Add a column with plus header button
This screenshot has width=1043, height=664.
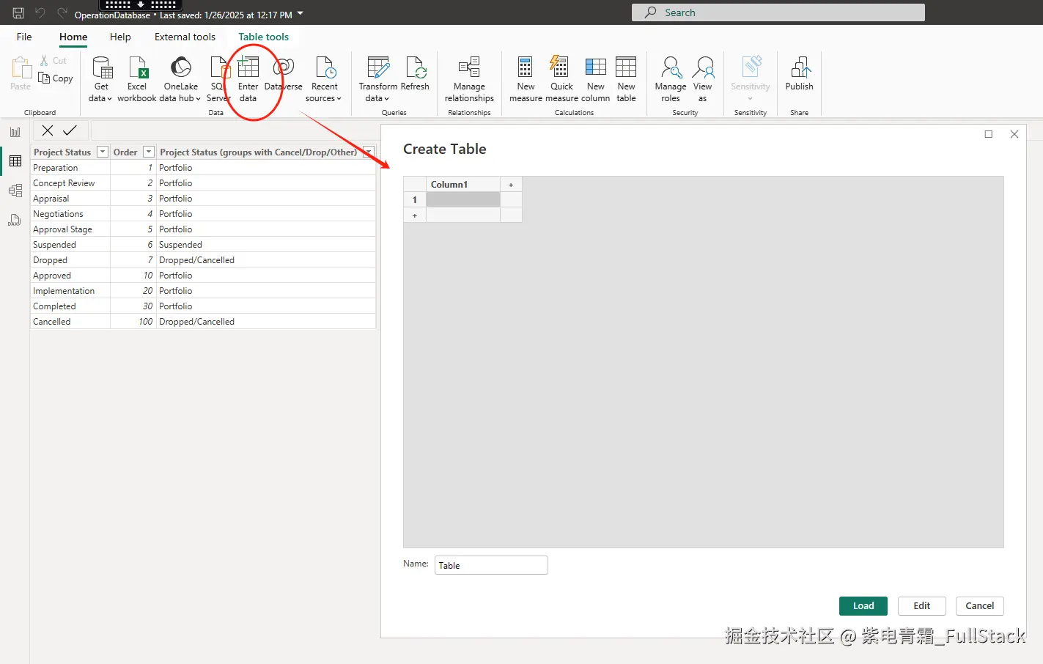[511, 185]
